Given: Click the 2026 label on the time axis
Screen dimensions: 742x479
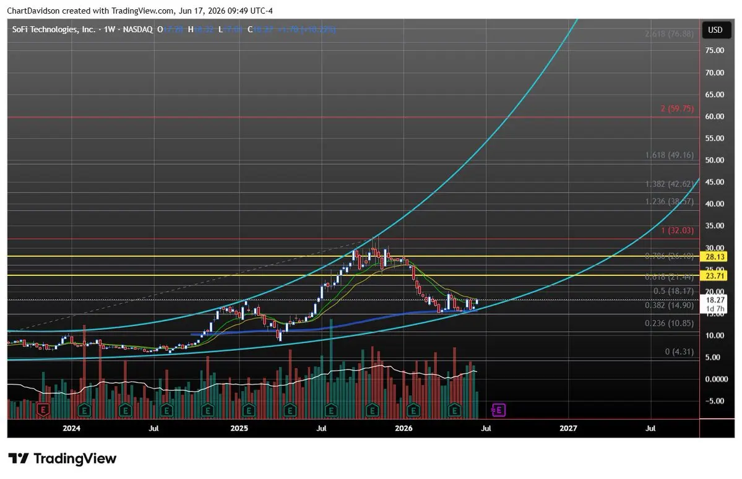Looking at the screenshot, I should click(403, 428).
